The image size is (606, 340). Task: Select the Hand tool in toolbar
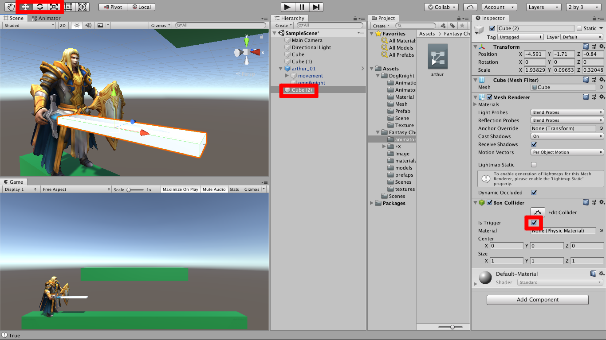pos(11,7)
